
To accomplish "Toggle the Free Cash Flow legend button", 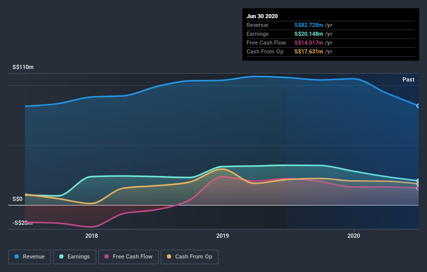I will [128, 257].
